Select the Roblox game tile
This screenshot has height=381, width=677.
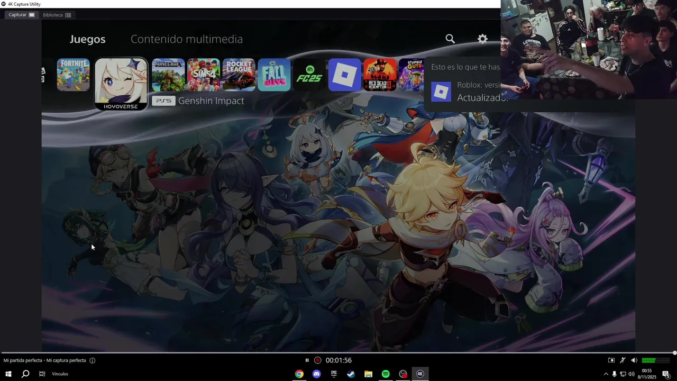pyautogui.click(x=345, y=75)
